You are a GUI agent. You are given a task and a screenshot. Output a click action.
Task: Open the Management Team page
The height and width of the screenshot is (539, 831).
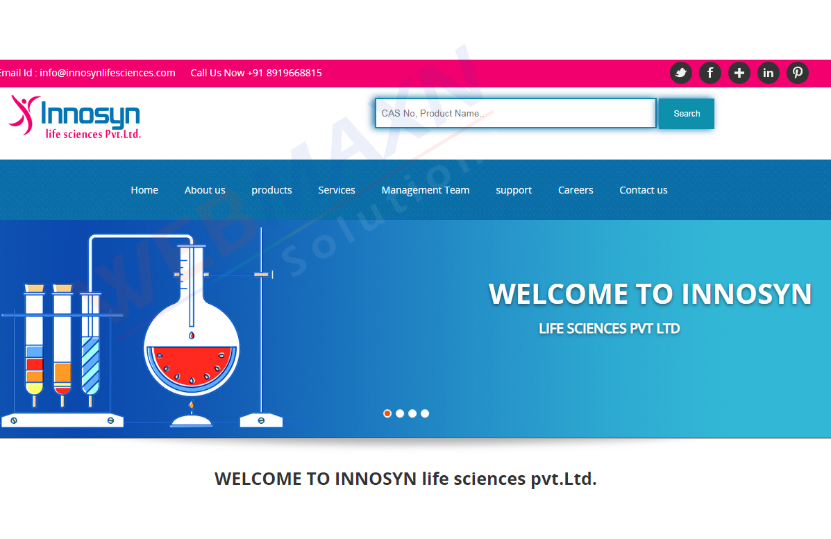point(426,190)
